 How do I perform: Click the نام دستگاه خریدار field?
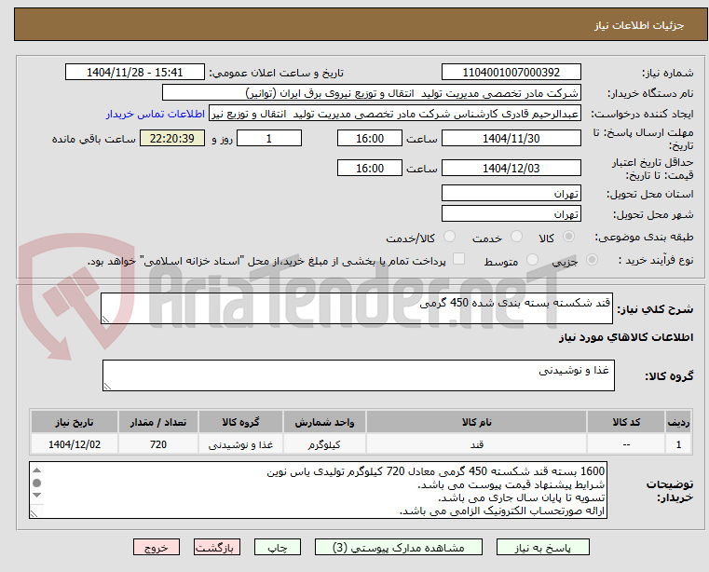coord(371,93)
